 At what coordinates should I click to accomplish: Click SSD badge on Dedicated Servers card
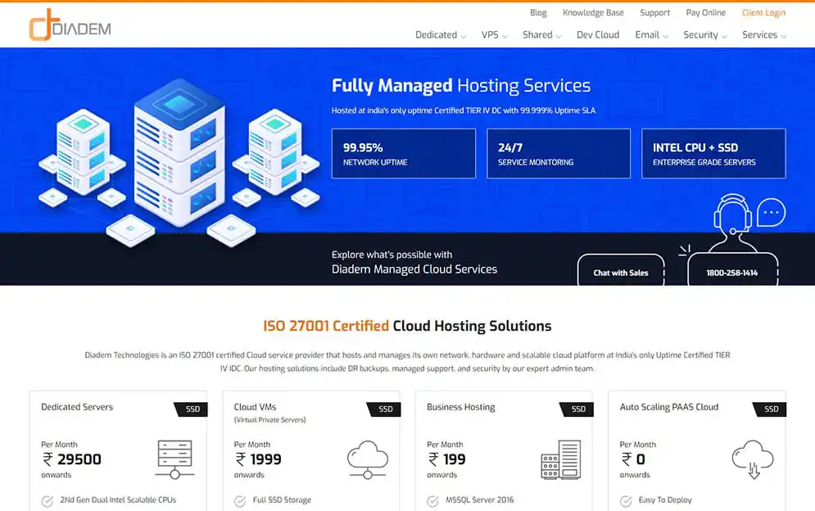191,409
